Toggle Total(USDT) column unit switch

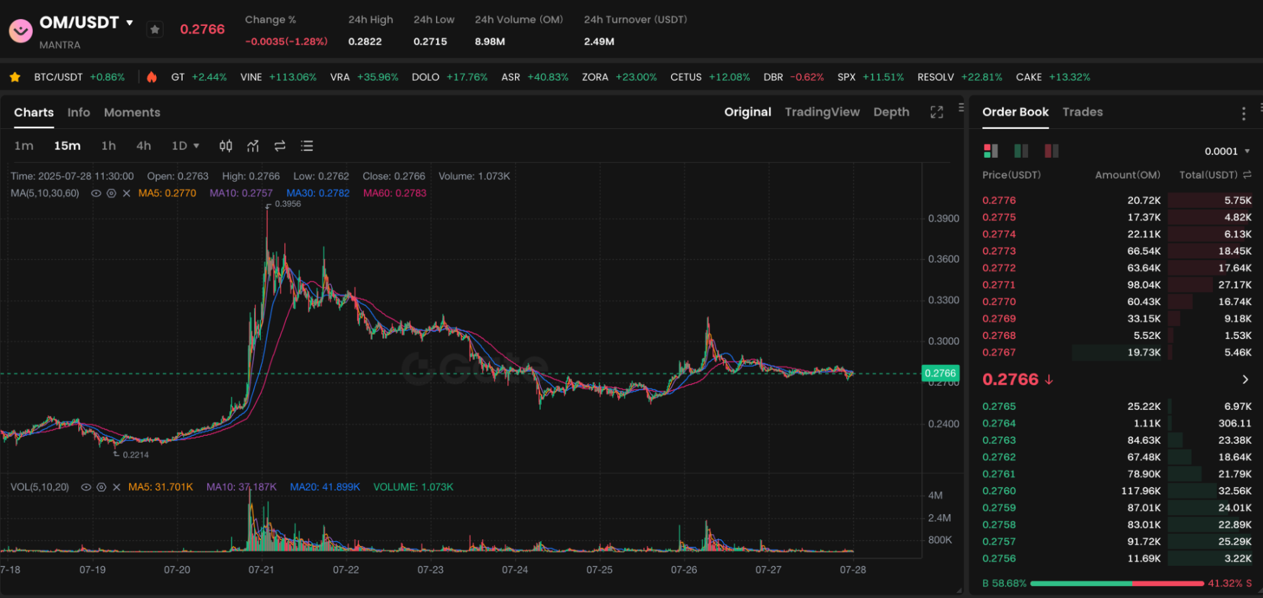click(1247, 175)
